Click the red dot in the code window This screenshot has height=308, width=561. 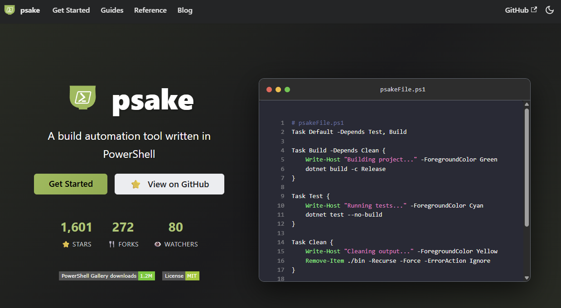[269, 90]
